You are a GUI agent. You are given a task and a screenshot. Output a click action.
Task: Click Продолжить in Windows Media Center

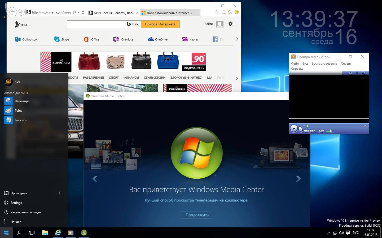point(197,215)
